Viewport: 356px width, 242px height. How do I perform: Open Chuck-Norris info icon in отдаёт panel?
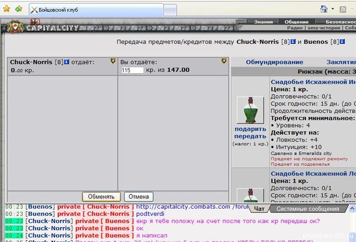pyautogui.click(x=66, y=62)
